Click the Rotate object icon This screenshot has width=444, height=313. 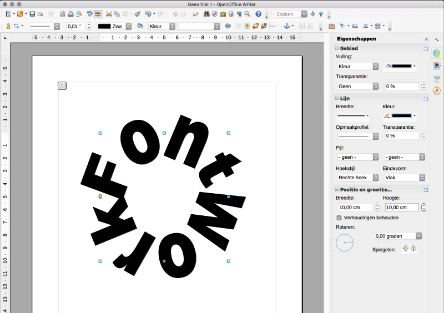click(228, 26)
